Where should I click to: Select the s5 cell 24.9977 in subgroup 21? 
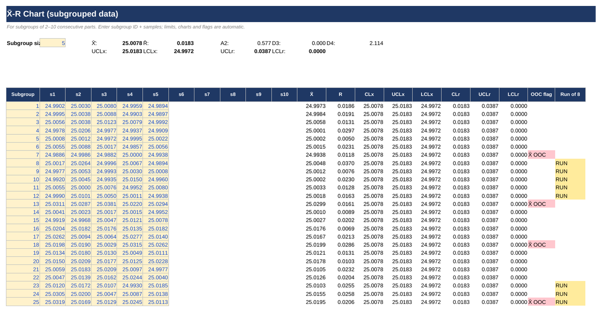pyautogui.click(x=155, y=269)
